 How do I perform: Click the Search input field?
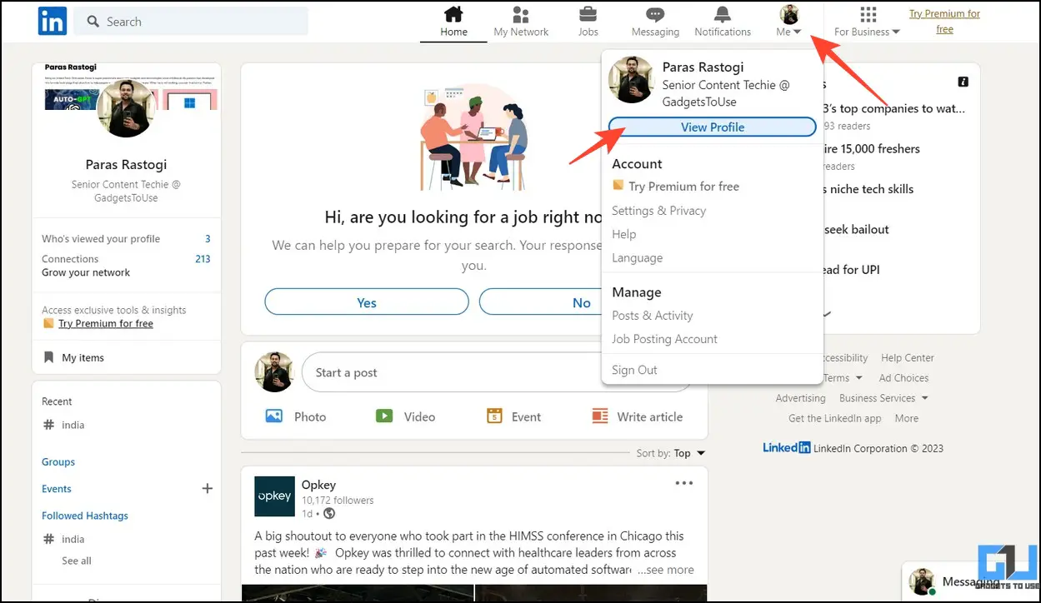191,22
